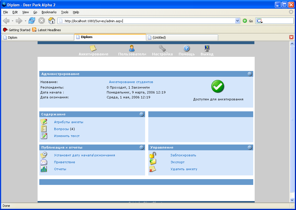Click the Заблокировать padlock icon
296x210 pixels.
(153, 155)
